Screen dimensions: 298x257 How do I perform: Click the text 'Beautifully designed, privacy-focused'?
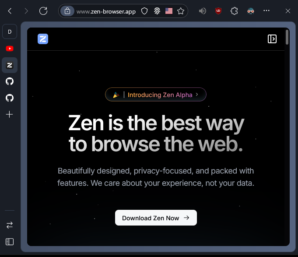126,171
